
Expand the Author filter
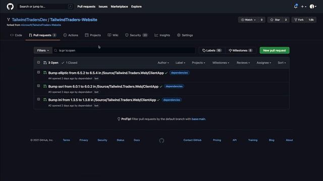click(x=163, y=62)
